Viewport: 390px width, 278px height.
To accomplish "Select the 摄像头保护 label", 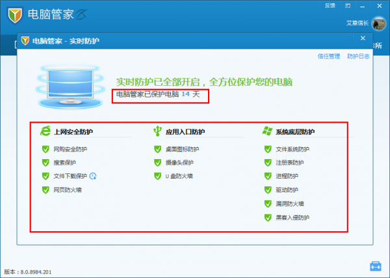I will [179, 163].
